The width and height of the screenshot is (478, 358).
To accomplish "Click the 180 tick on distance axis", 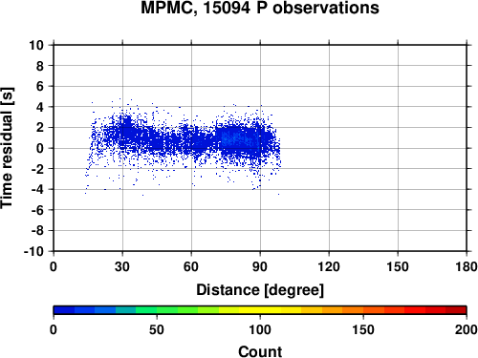I will click(x=467, y=266).
